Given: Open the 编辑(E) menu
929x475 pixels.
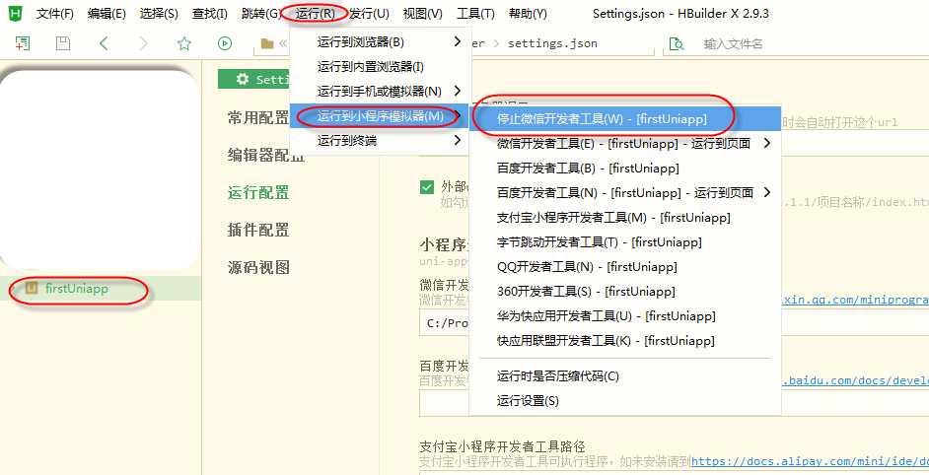Looking at the screenshot, I should (x=107, y=14).
